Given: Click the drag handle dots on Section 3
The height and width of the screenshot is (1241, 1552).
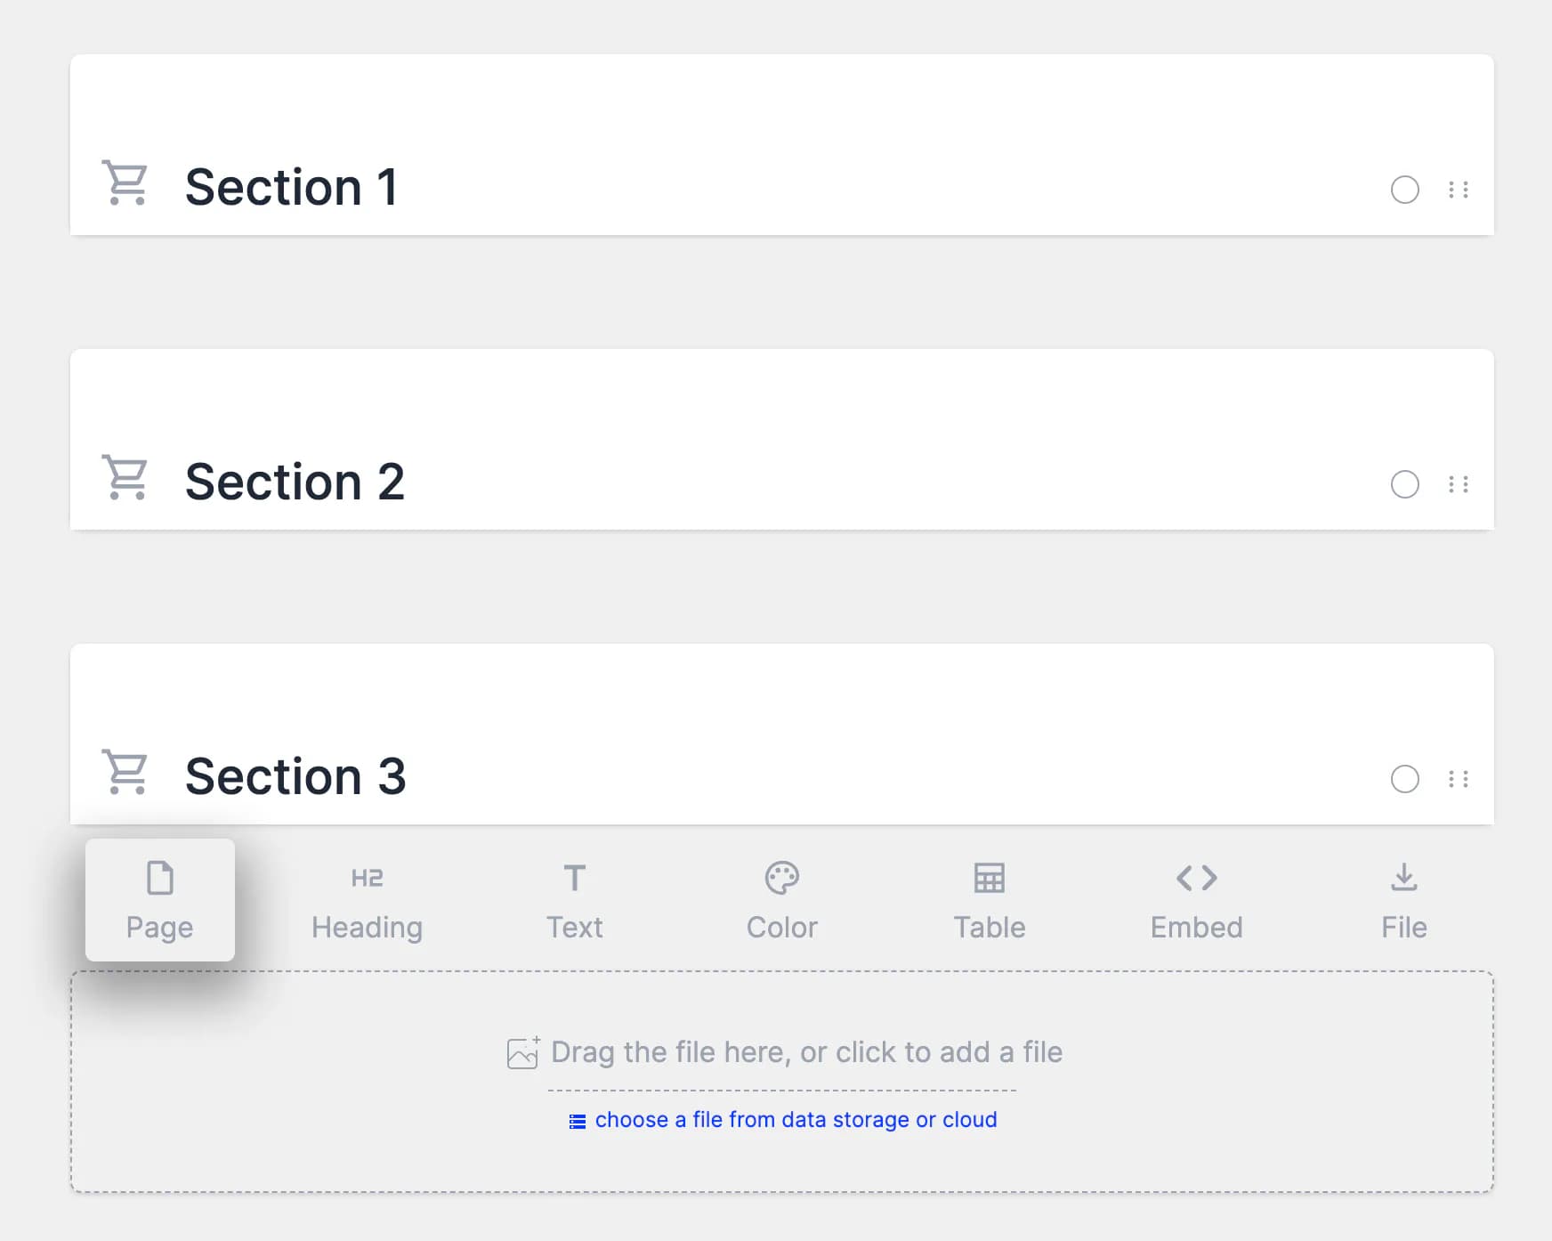Looking at the screenshot, I should 1459,779.
